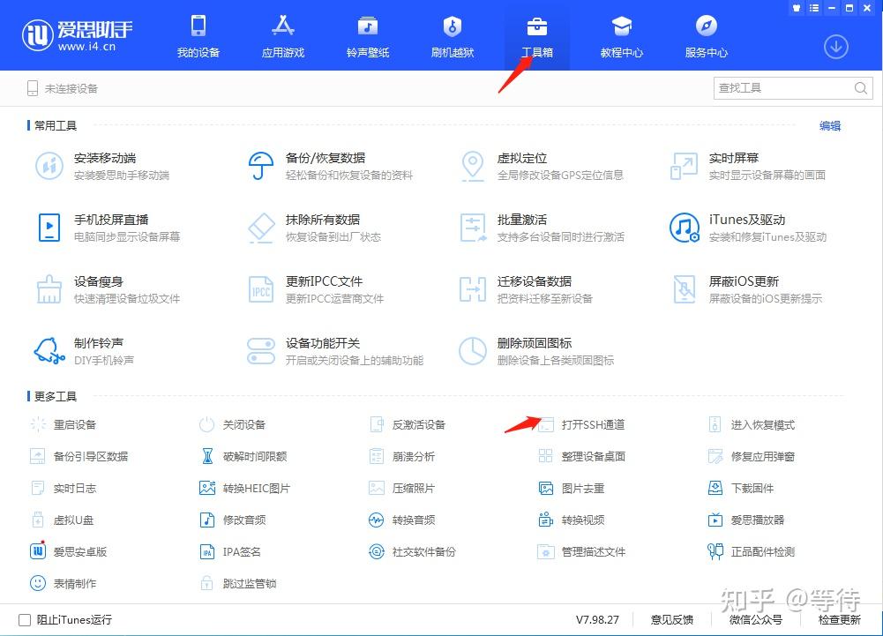Screen dimensions: 883x636
Task: Enable 阻止iTunes运行 checkbox
Action: (x=25, y=619)
